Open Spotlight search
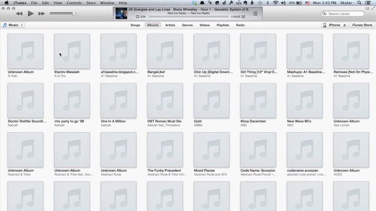The image size is (376, 211). (x=359, y=3)
